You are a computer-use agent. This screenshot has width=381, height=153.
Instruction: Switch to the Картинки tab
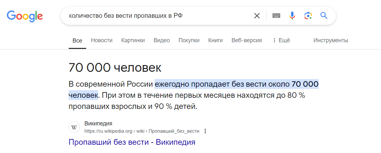133,40
